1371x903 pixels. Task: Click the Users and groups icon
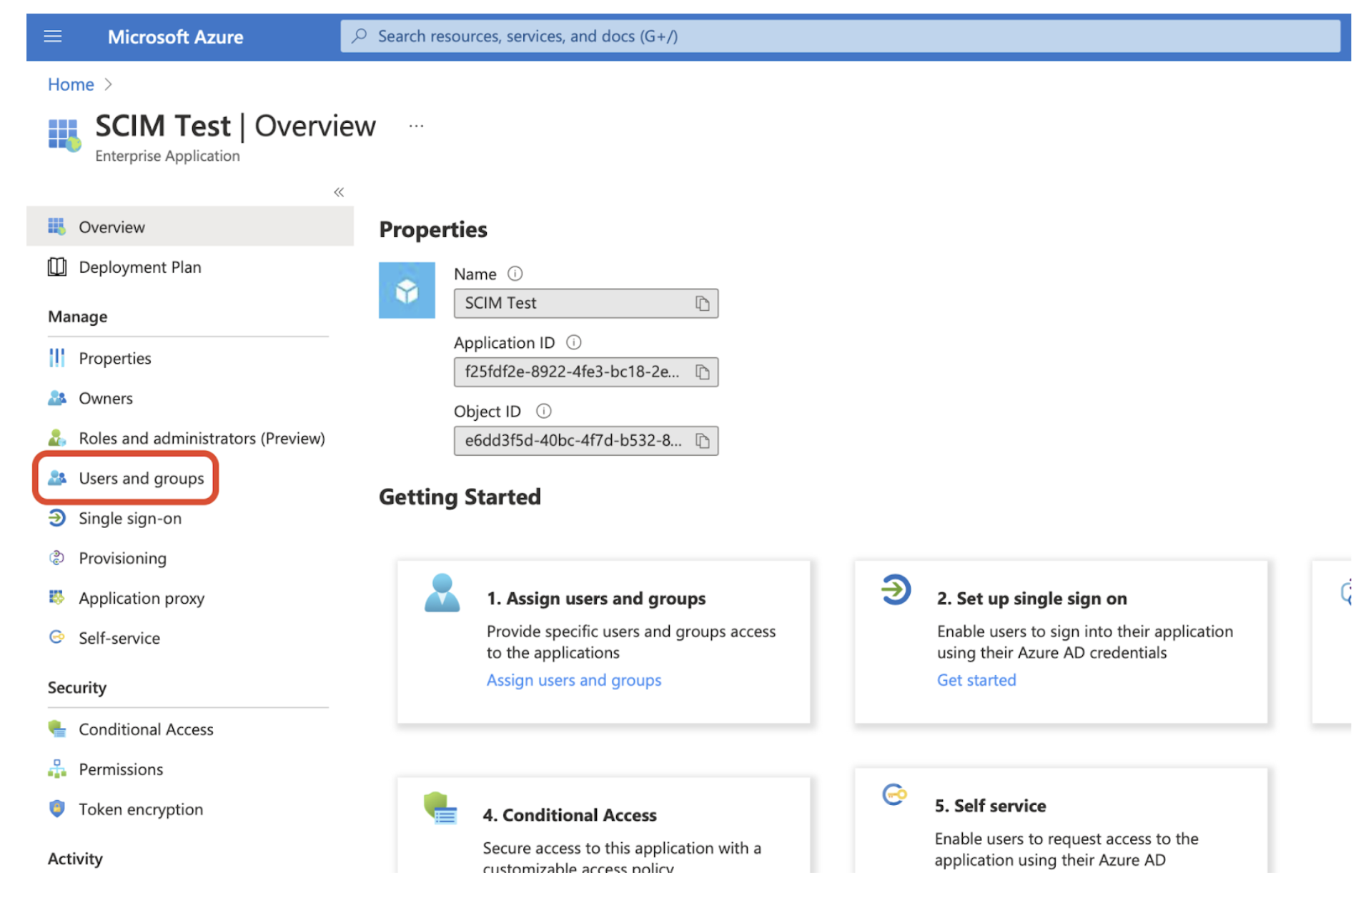56,478
